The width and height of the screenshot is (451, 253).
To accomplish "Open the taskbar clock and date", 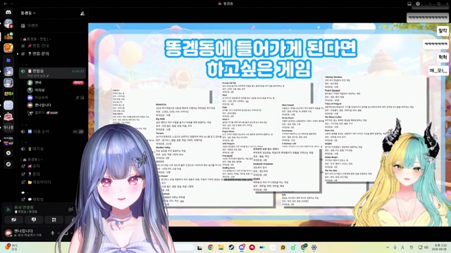I will click(x=440, y=247).
